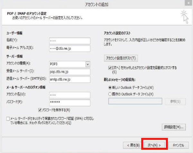Click the name (名前) input field

[x=70, y=41]
